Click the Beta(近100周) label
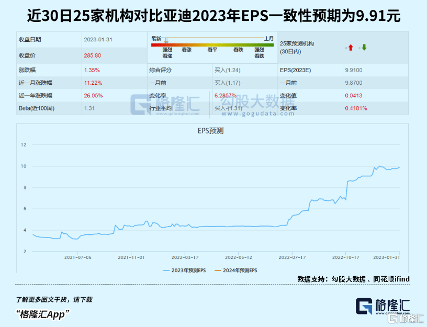Screen dimensions: 427x327 tap(37, 108)
